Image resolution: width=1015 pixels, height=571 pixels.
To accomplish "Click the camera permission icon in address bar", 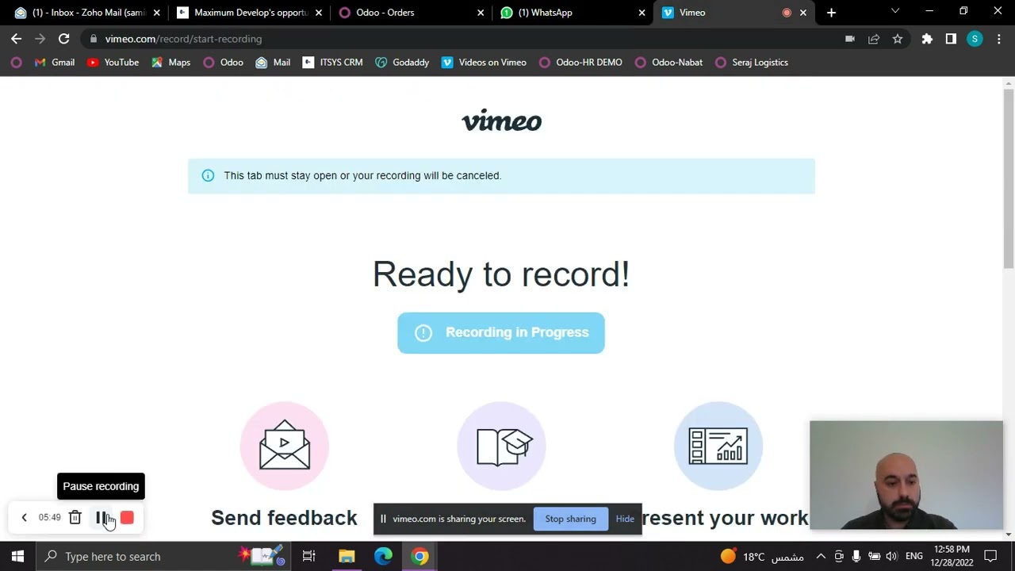I will (x=850, y=39).
